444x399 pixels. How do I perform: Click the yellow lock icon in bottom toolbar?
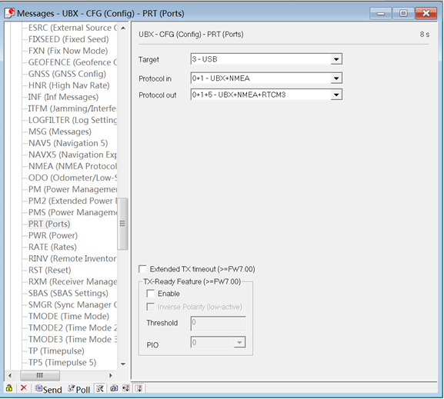[x=9, y=388]
